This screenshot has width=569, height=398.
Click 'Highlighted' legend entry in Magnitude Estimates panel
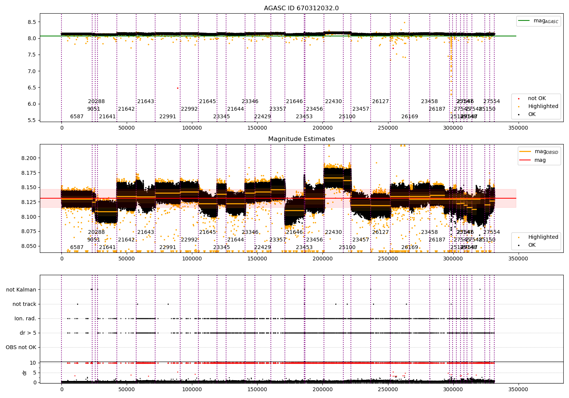point(538,237)
